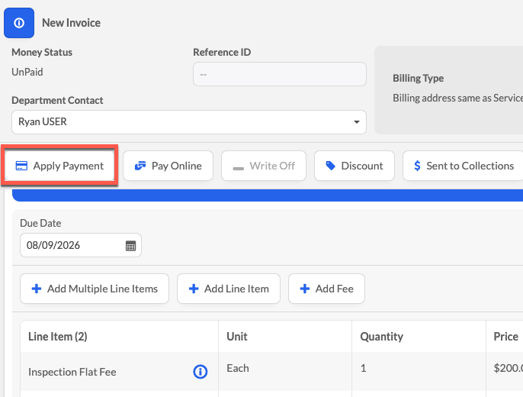Click the Reference ID input field
523x397 pixels.
(280, 74)
